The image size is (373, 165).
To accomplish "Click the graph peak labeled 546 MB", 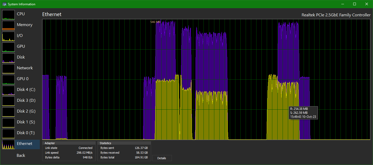I will 154,22.
